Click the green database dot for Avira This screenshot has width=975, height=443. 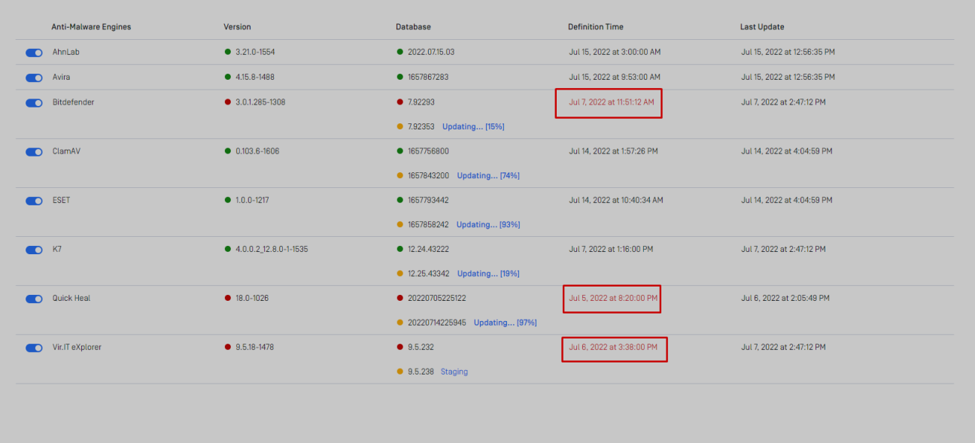click(400, 77)
